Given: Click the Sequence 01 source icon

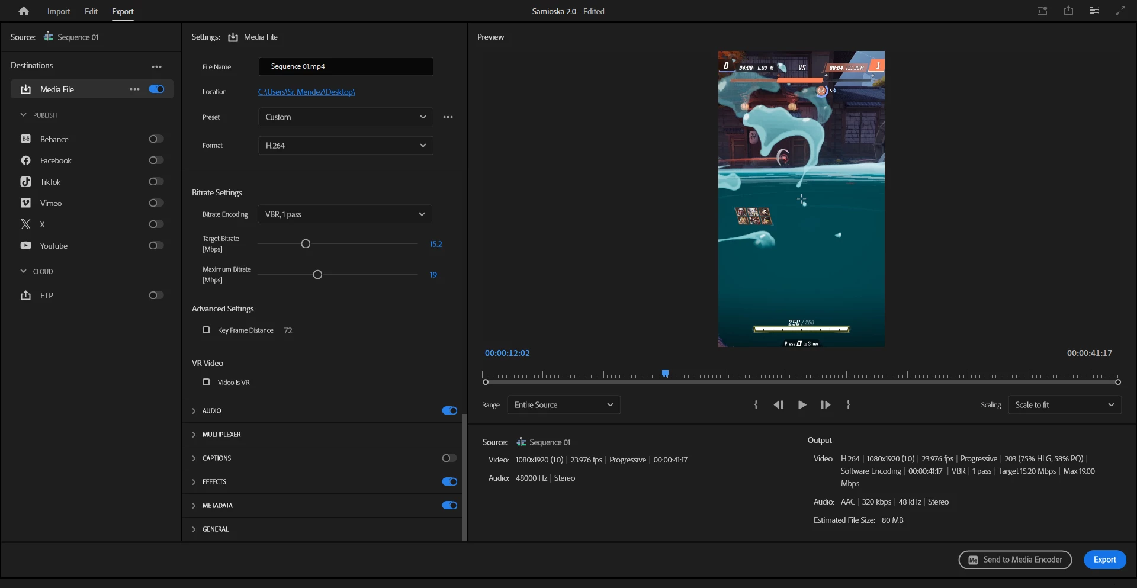Looking at the screenshot, I should coord(48,37).
